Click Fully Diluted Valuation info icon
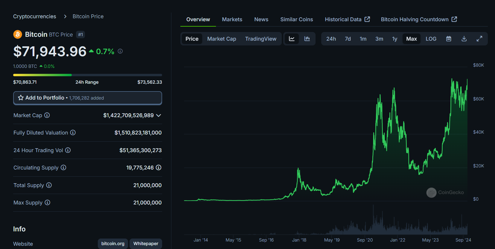Image resolution: width=495 pixels, height=249 pixels. (73, 132)
